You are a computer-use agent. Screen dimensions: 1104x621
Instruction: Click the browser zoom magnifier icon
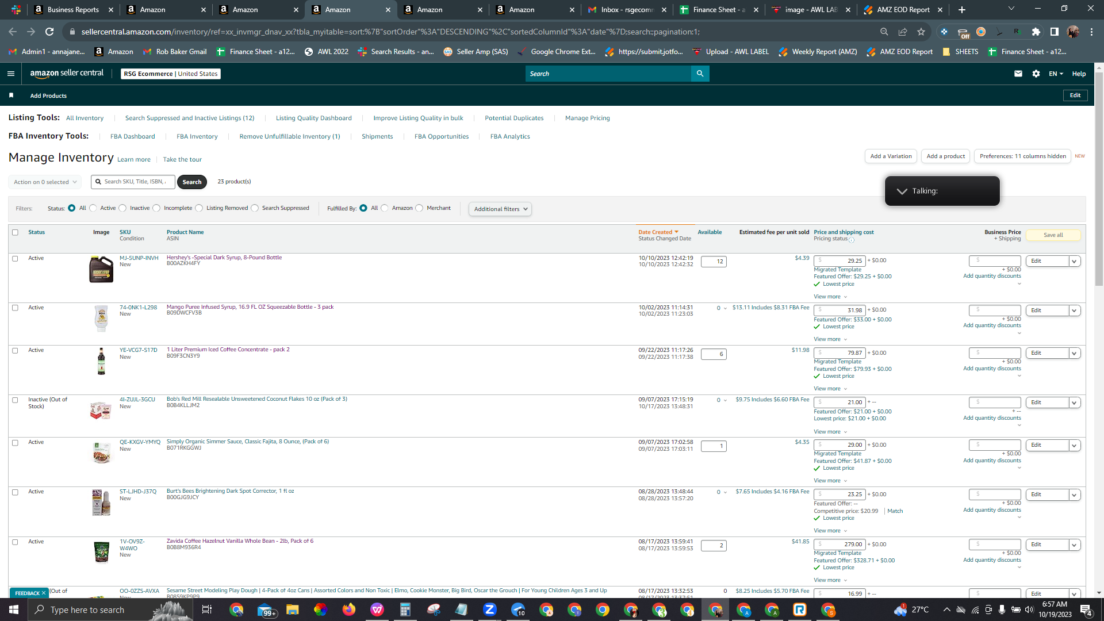tap(884, 32)
